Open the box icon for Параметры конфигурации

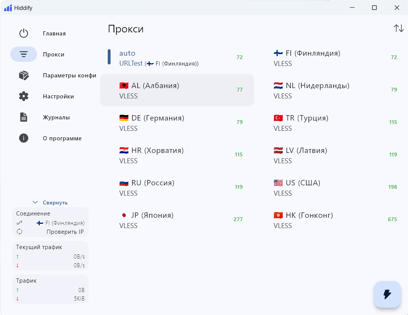point(24,76)
